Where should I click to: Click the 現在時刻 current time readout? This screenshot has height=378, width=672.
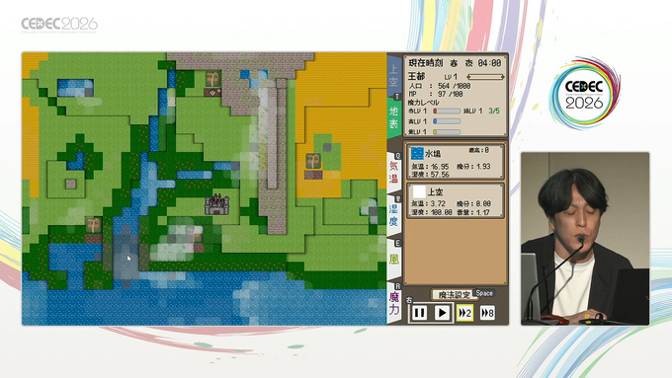[x=455, y=63]
